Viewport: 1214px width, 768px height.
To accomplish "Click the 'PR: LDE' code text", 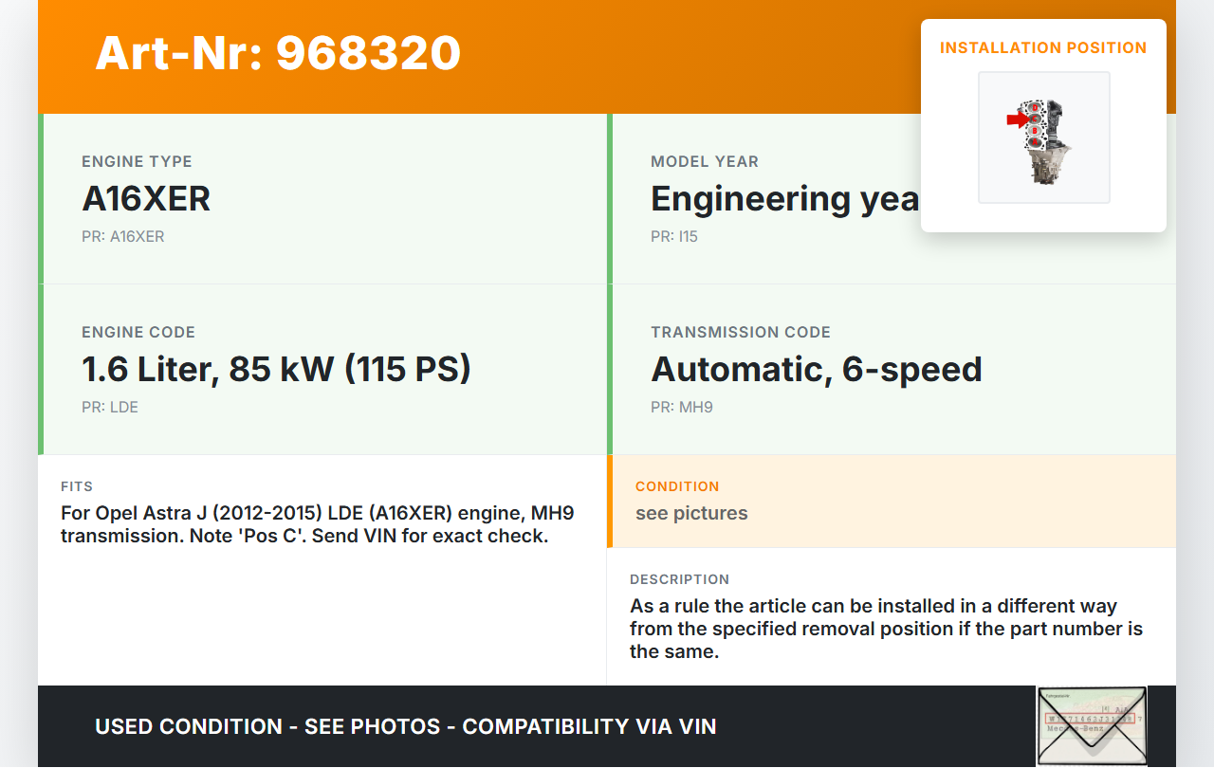I will pos(110,408).
